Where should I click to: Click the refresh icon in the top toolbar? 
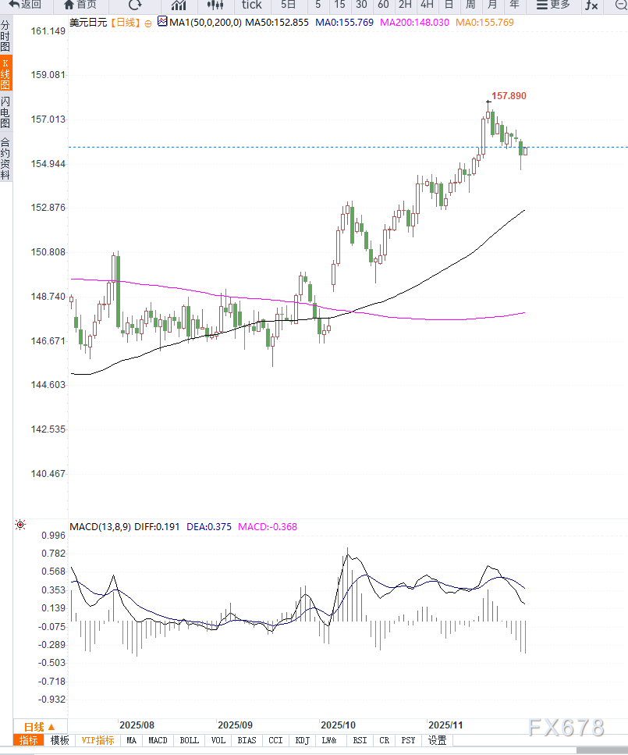pos(135,5)
